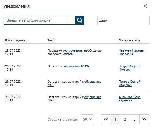
Task: Open the обращение №134 link
Action: click(77, 66)
